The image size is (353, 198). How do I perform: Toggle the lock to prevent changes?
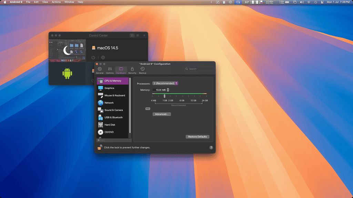pos(100,147)
